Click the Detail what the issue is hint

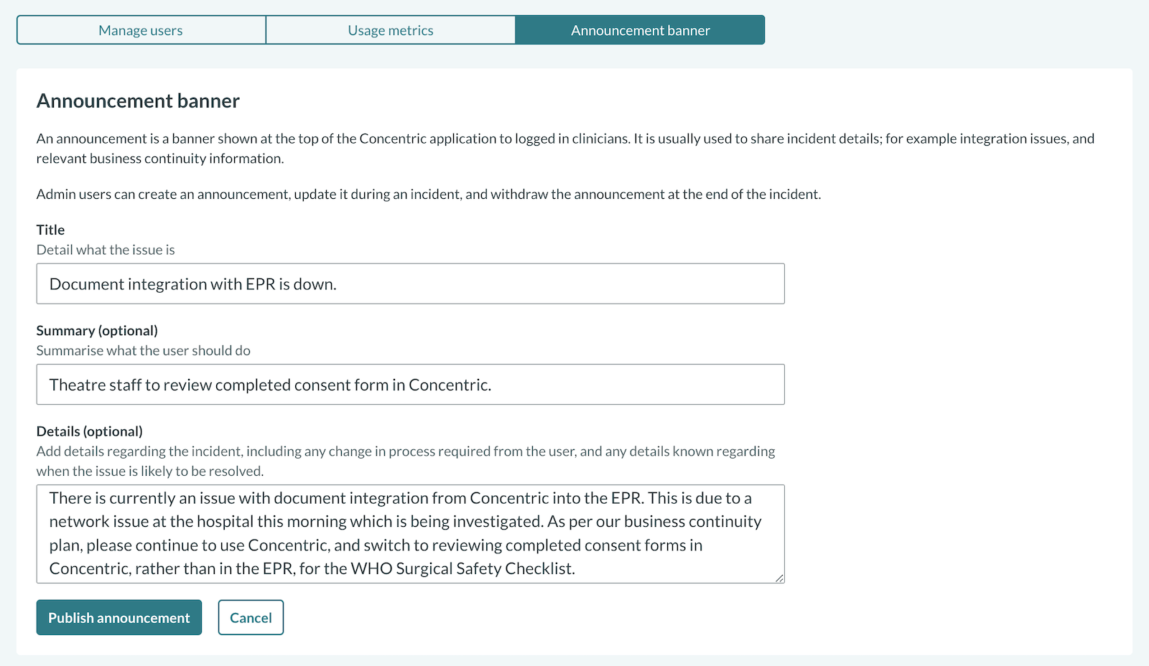(x=105, y=250)
